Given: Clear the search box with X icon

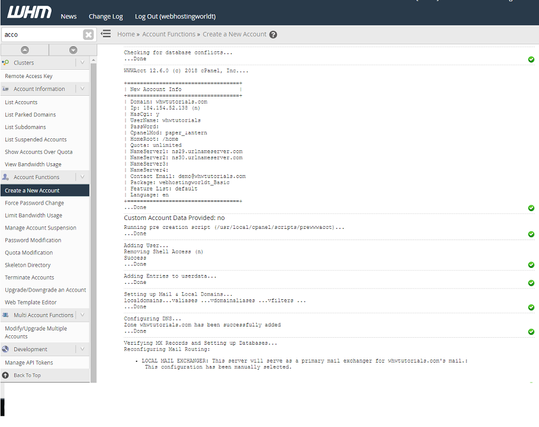Looking at the screenshot, I should click(x=88, y=35).
